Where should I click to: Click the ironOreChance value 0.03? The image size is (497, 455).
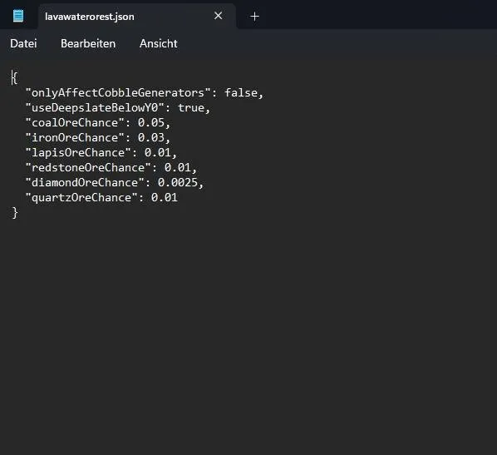point(151,137)
